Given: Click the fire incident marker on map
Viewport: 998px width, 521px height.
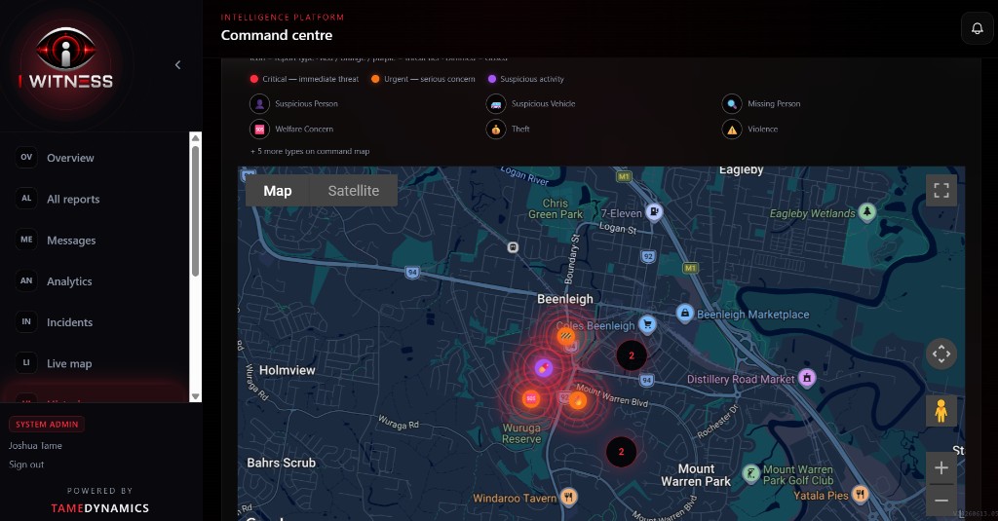Looking at the screenshot, I should [578, 401].
